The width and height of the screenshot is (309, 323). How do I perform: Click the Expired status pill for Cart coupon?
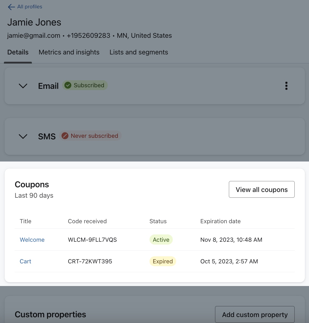point(163,261)
